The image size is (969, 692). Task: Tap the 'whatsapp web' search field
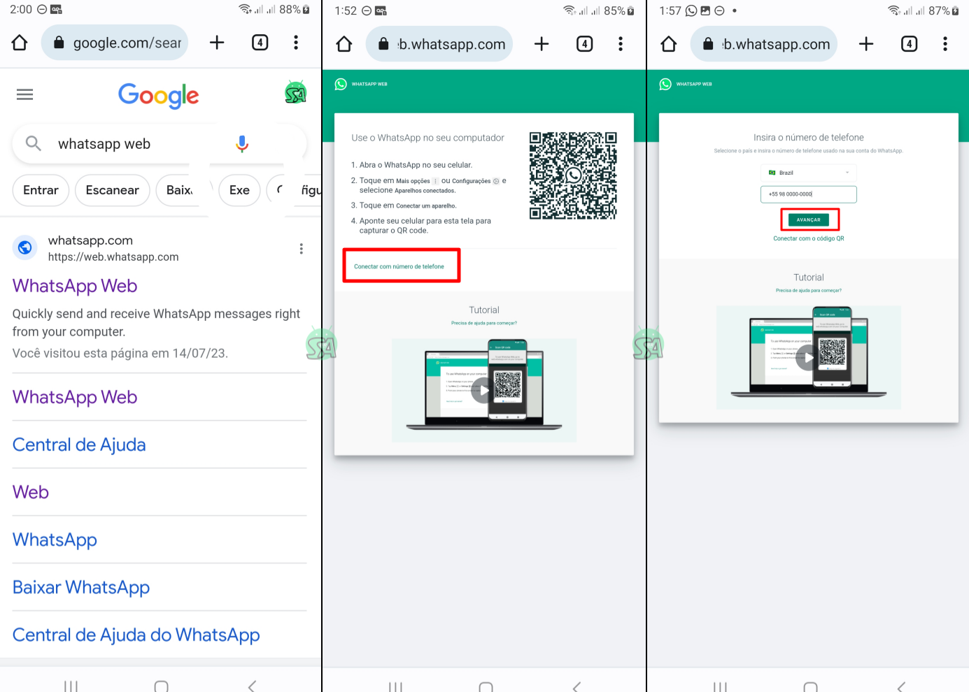pyautogui.click(x=160, y=144)
